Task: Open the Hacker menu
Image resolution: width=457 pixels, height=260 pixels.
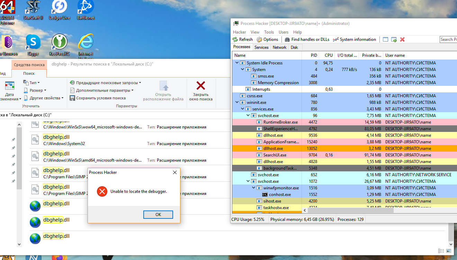Action: [x=239, y=32]
